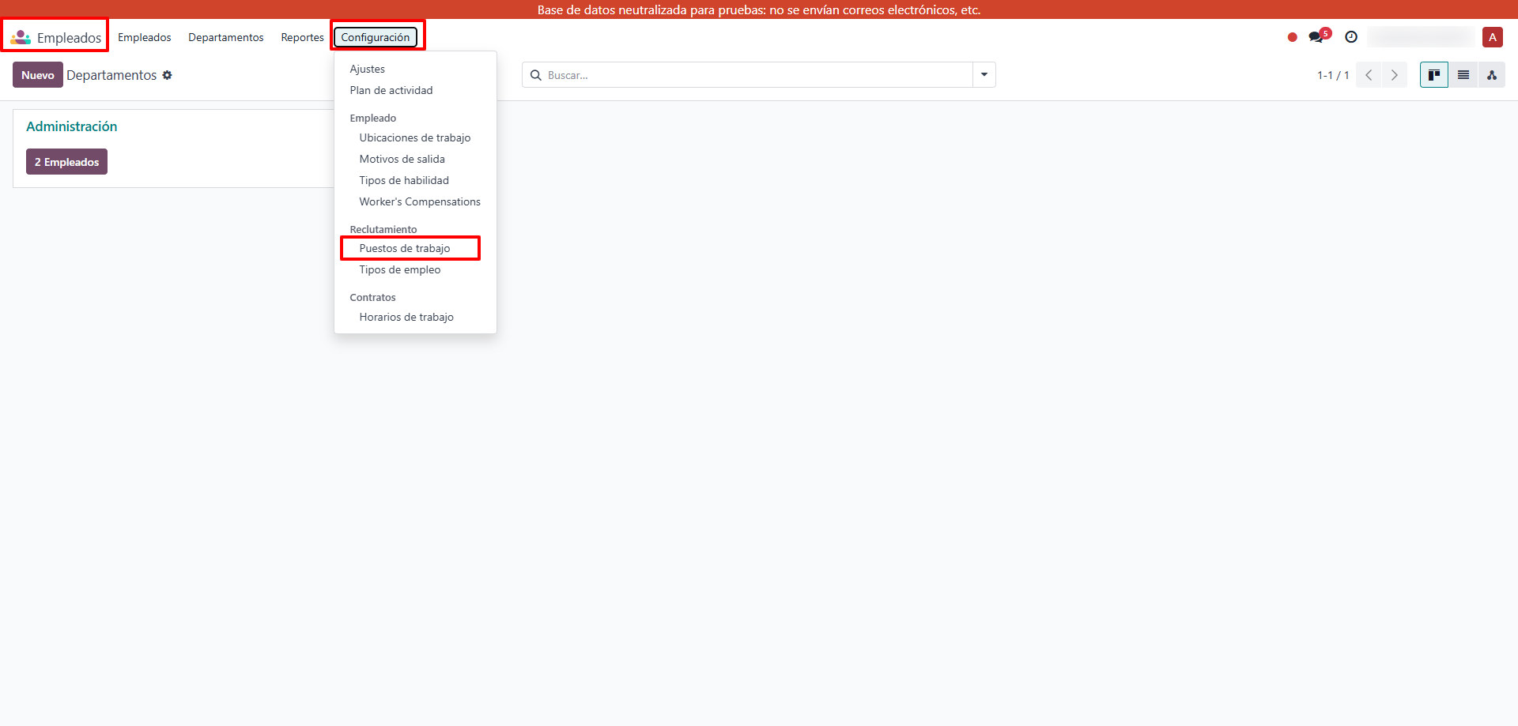The height and width of the screenshot is (726, 1518).
Task: Click the 1-1 / 1 pager counter
Action: pyautogui.click(x=1333, y=75)
